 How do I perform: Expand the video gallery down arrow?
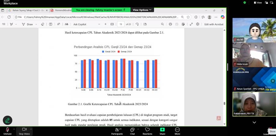coord(254,122)
